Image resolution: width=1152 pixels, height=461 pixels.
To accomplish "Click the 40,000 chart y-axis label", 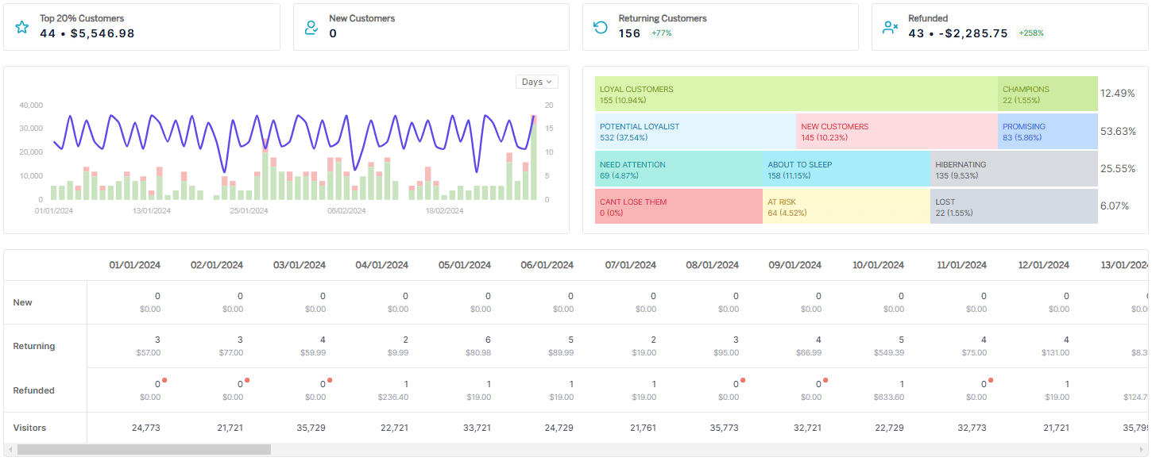I will [x=30, y=105].
